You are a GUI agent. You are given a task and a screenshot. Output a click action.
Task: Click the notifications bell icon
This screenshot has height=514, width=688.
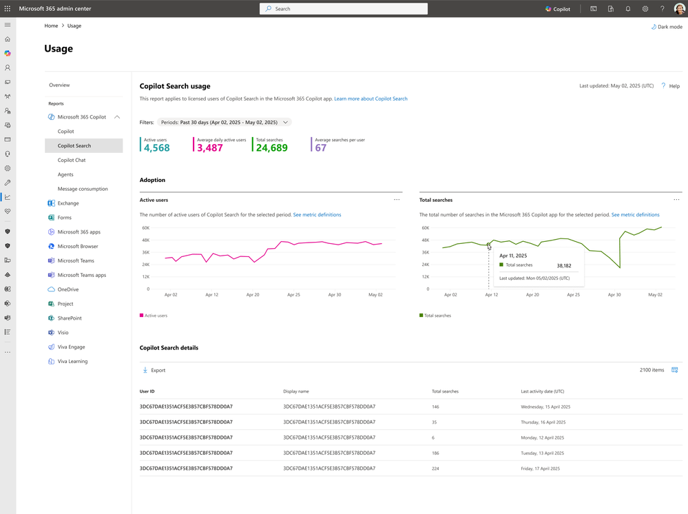[x=628, y=9]
